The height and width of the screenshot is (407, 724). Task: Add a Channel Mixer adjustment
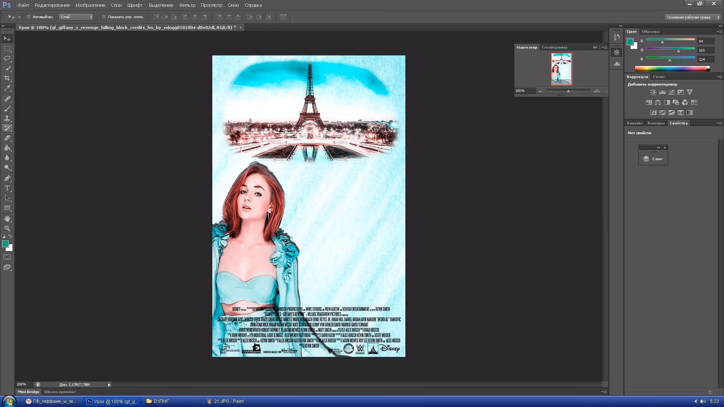685,102
